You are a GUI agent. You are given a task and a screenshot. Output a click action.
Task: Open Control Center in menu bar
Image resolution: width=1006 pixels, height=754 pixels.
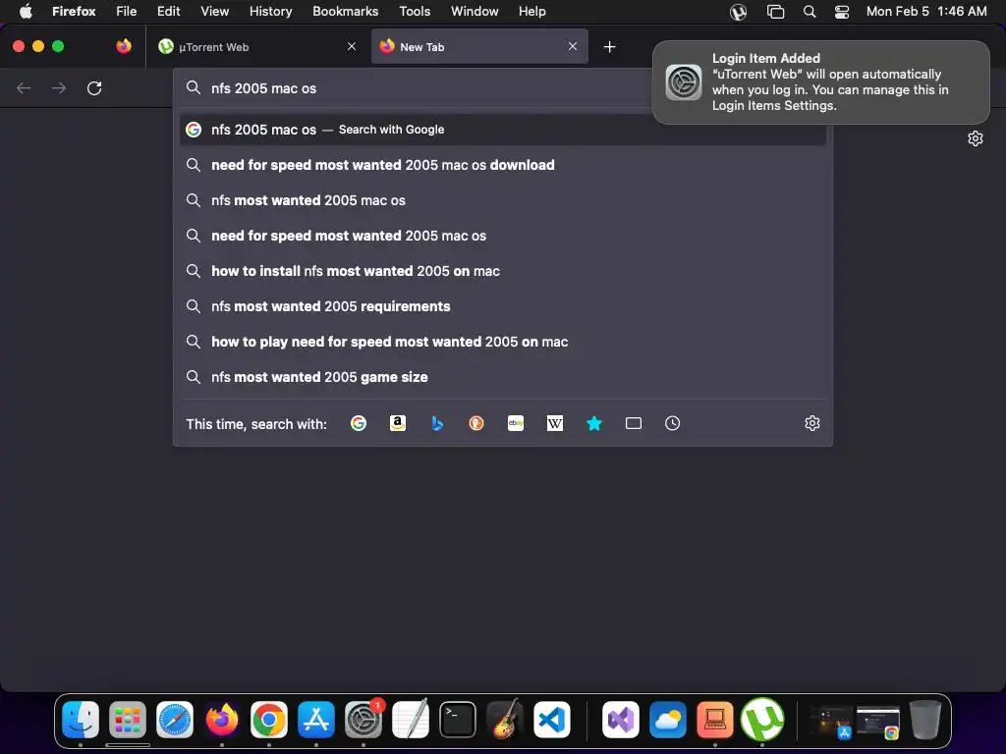(x=842, y=12)
